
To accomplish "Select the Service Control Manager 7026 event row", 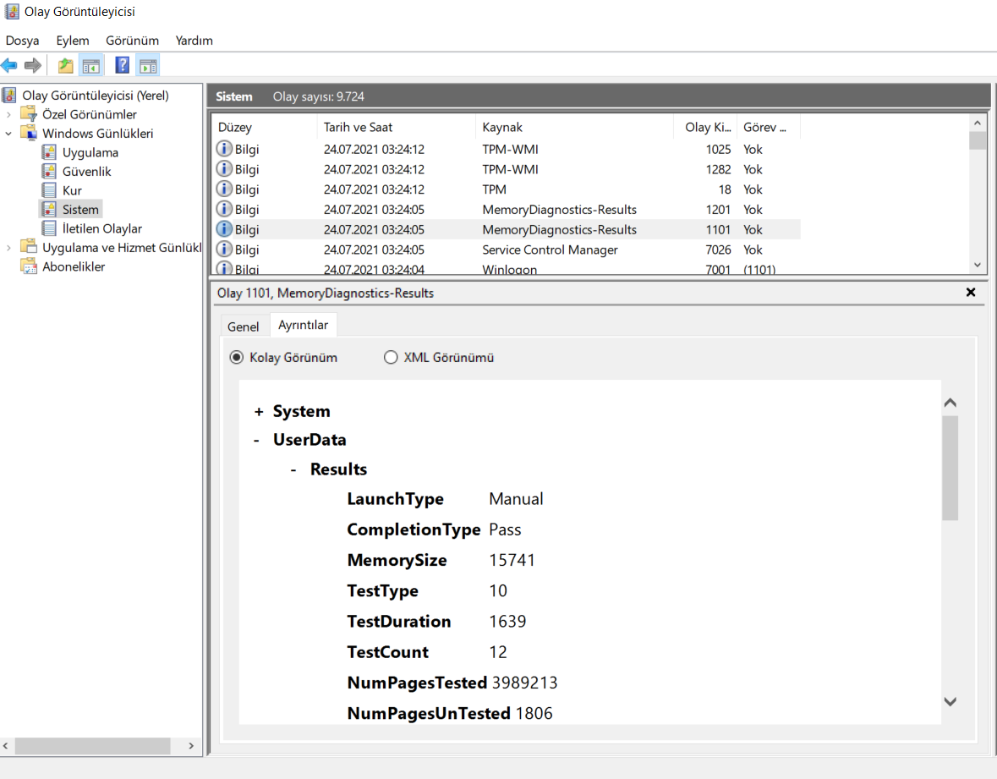I will coord(550,250).
